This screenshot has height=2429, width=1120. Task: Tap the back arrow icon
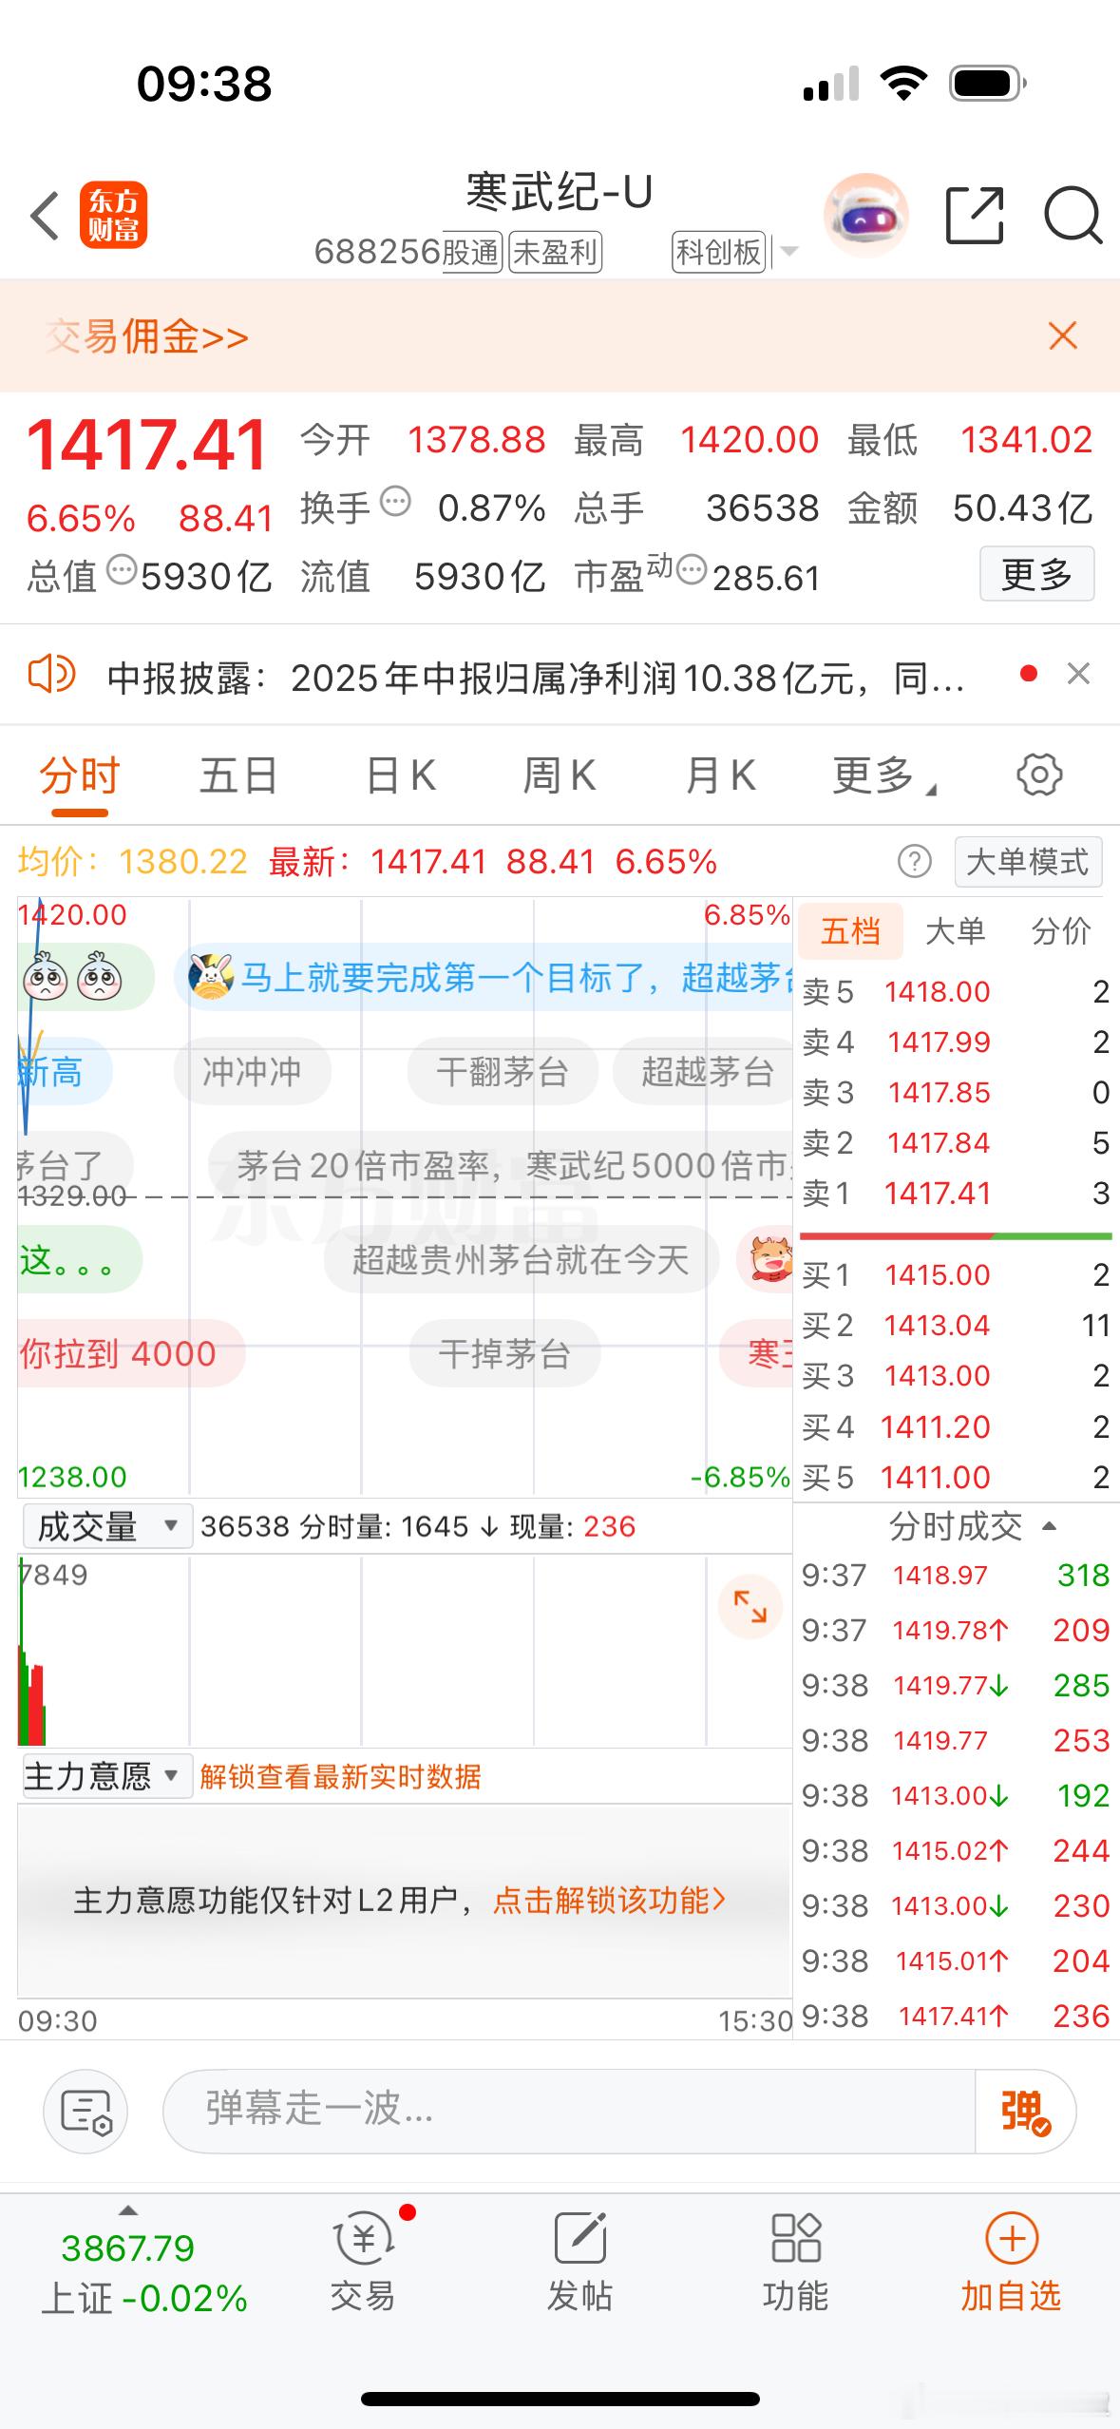tap(46, 216)
